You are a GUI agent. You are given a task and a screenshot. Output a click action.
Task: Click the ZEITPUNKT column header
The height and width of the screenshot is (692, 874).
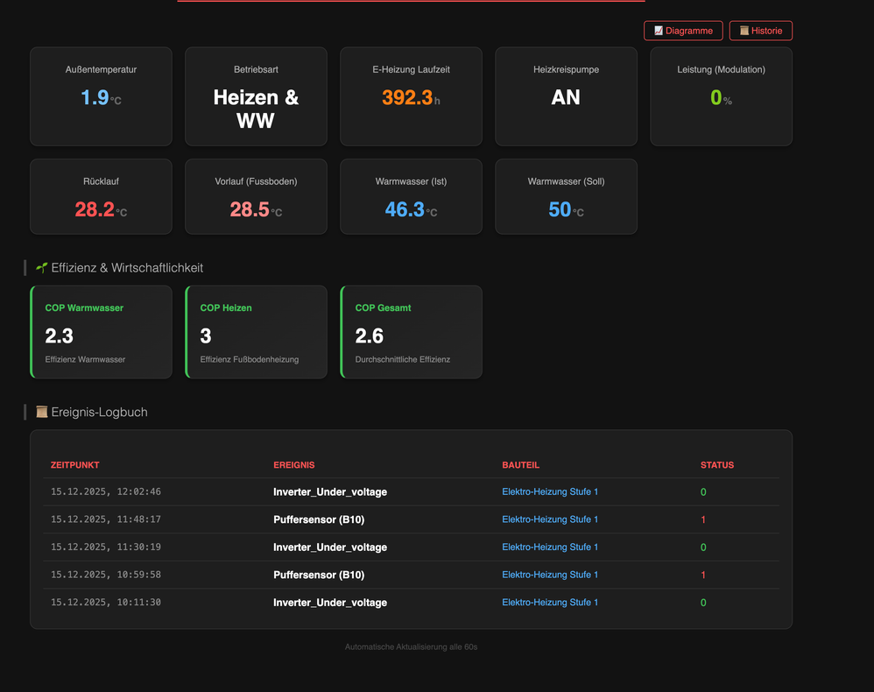[81, 465]
